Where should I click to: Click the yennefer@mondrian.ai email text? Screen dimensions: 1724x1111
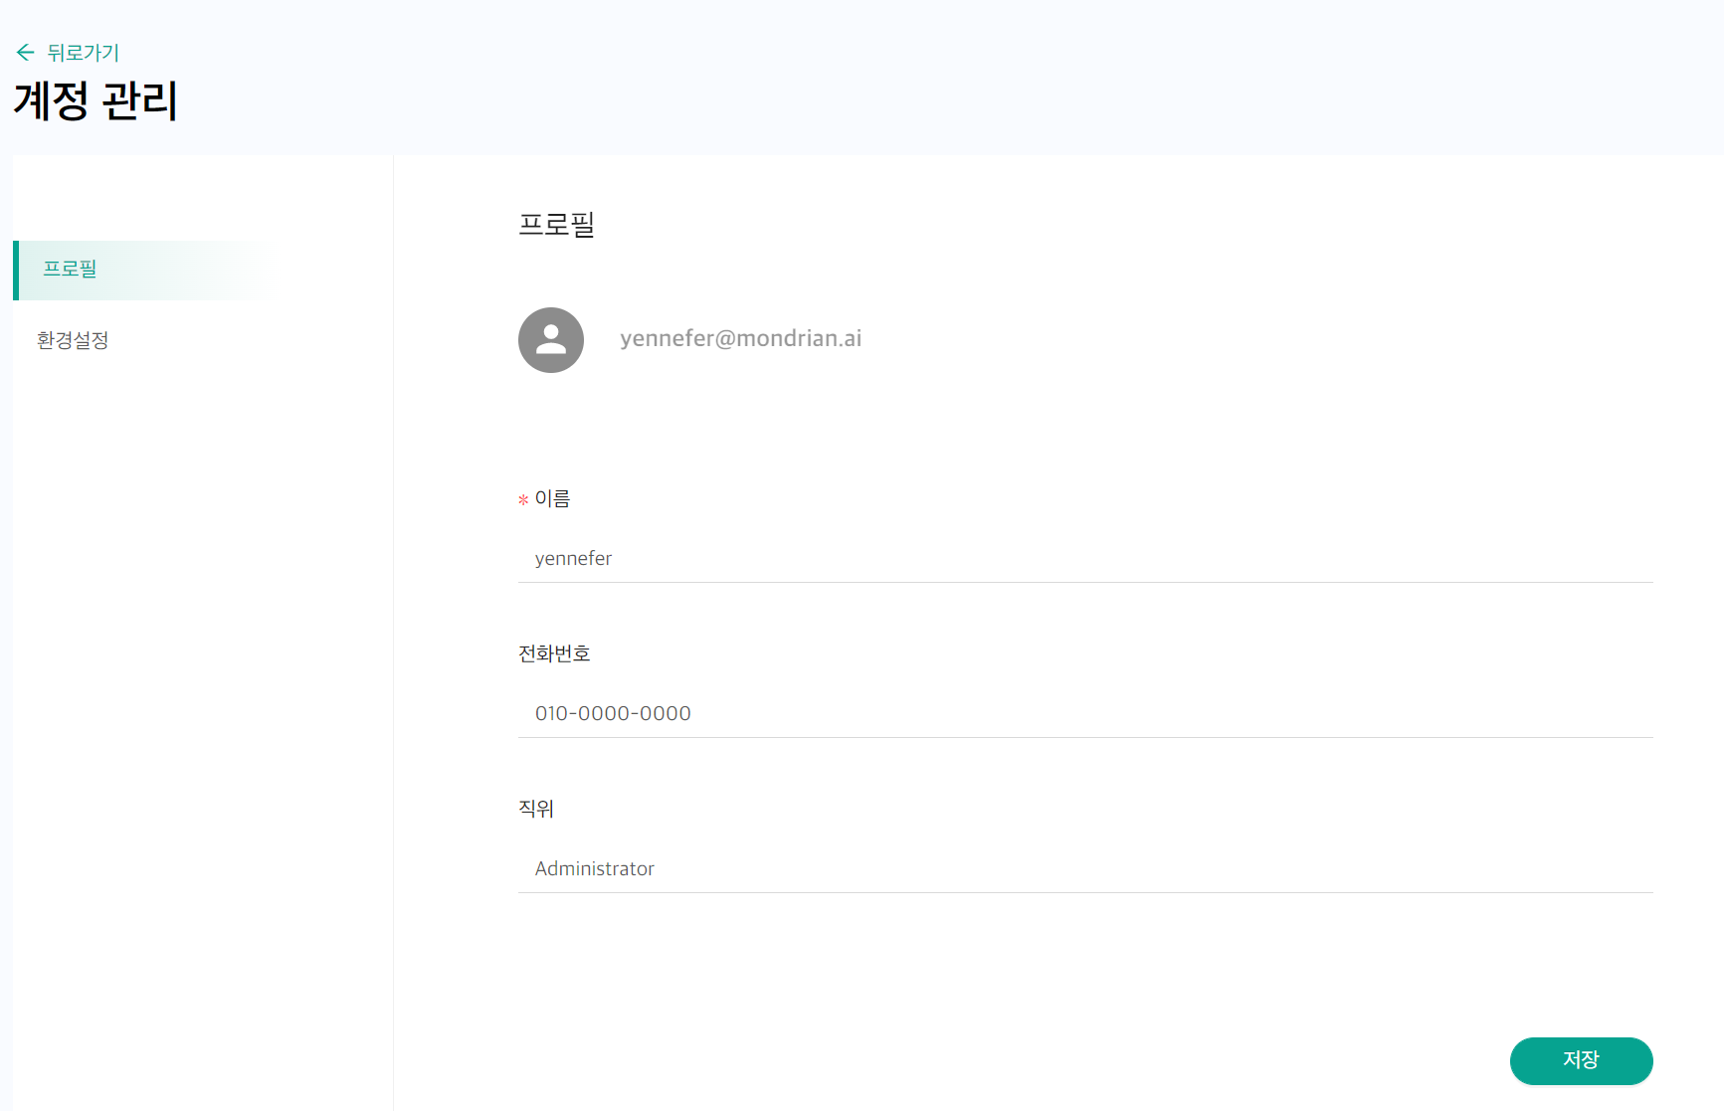tap(740, 339)
